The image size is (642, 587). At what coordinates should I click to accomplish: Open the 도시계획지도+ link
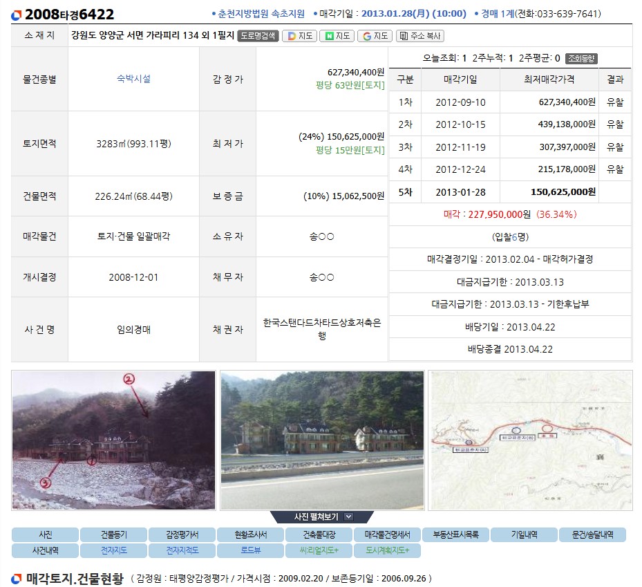coord(387,551)
